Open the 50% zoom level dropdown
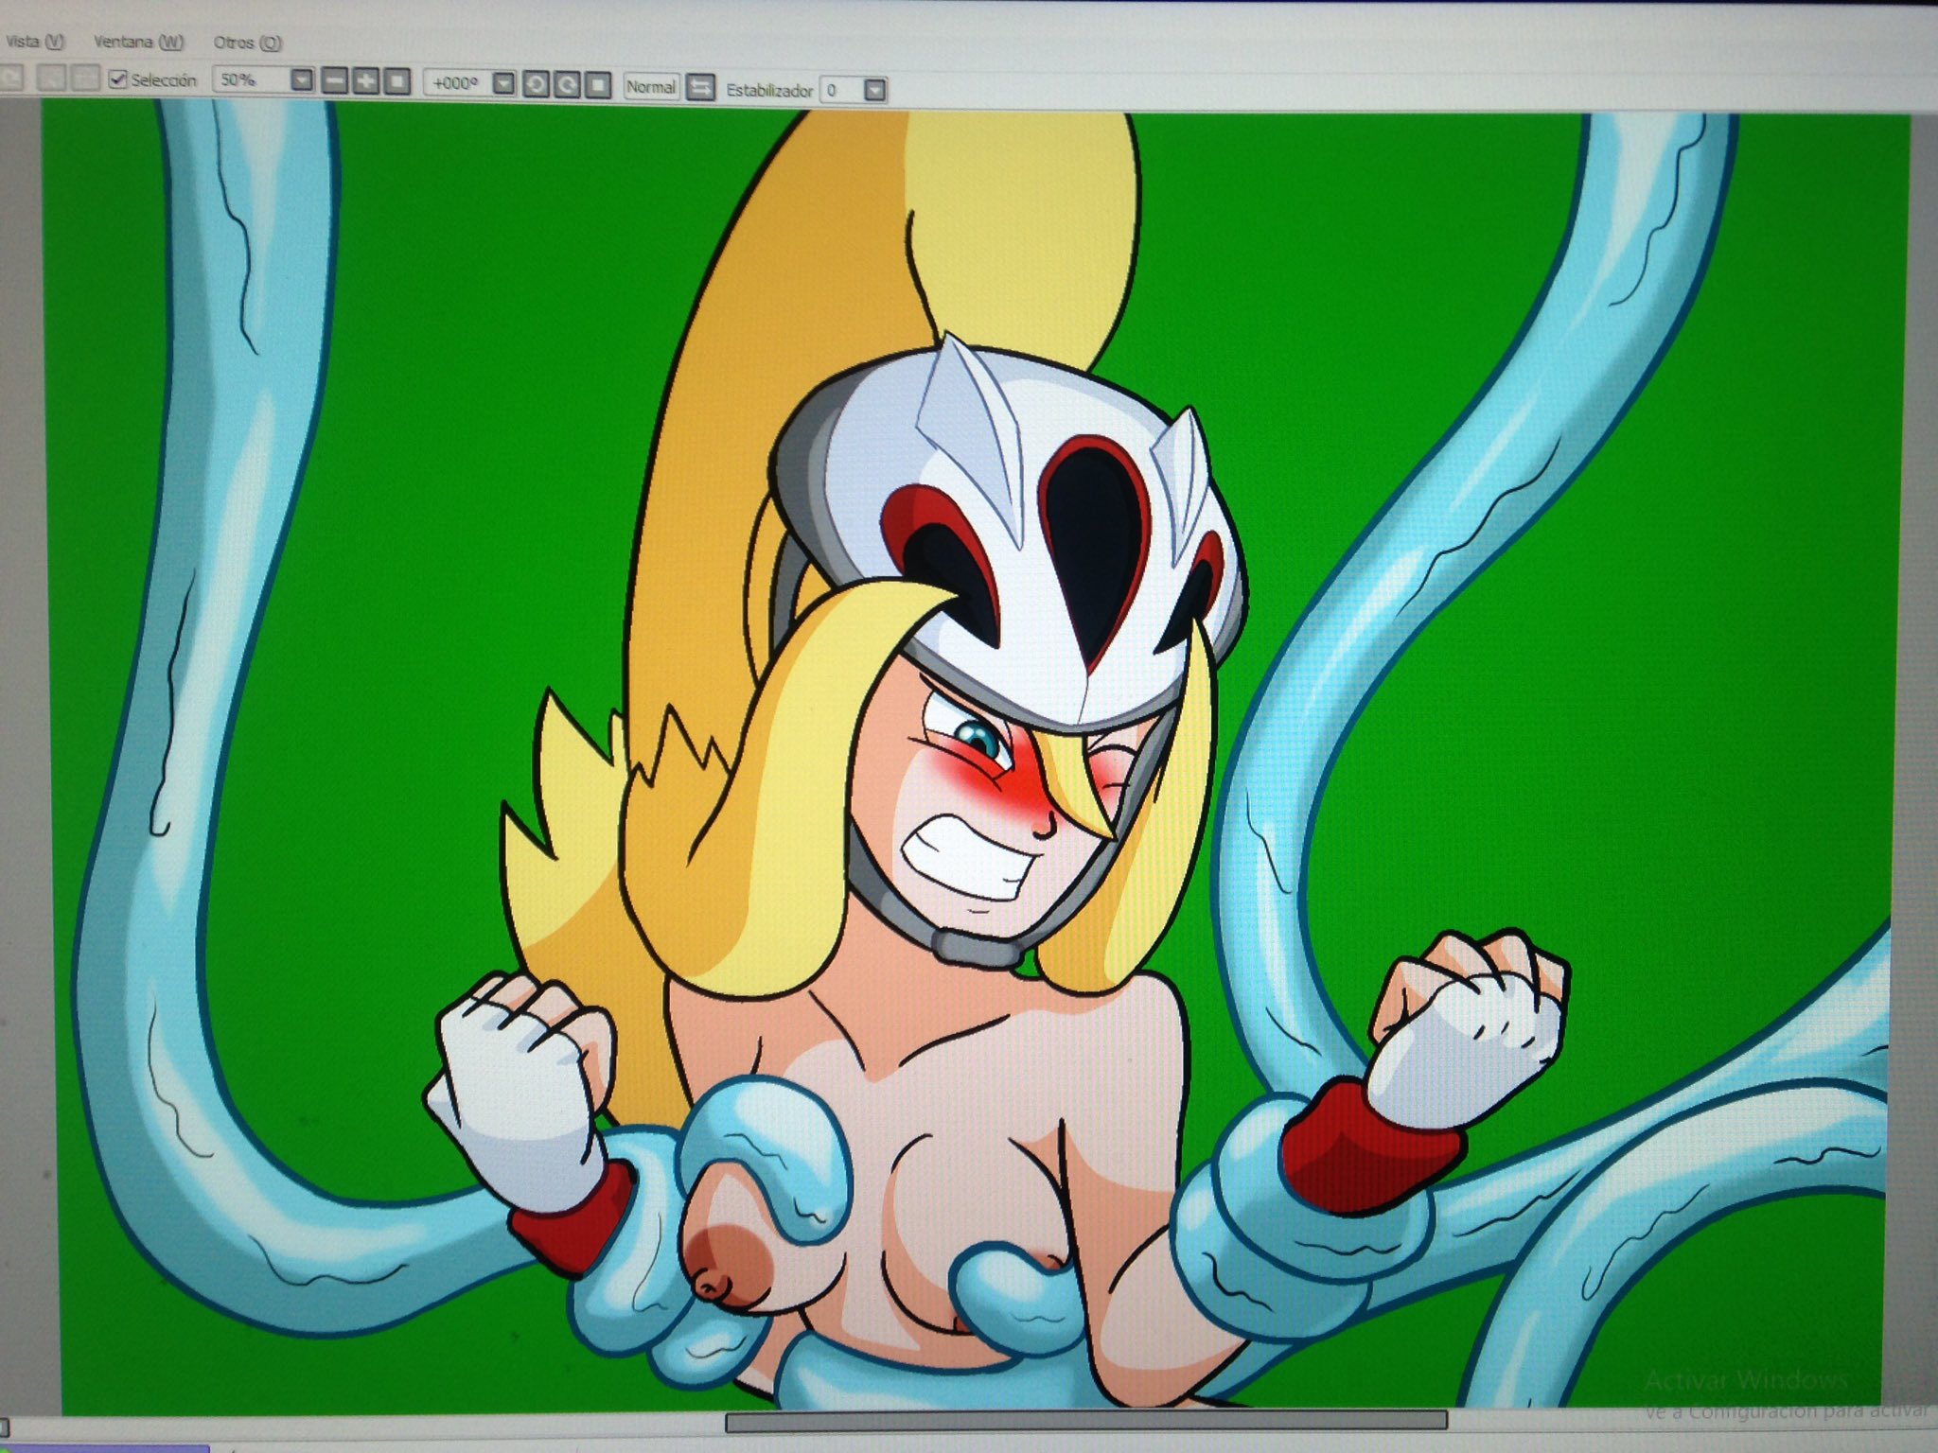The image size is (1938, 1453). pyautogui.click(x=301, y=80)
